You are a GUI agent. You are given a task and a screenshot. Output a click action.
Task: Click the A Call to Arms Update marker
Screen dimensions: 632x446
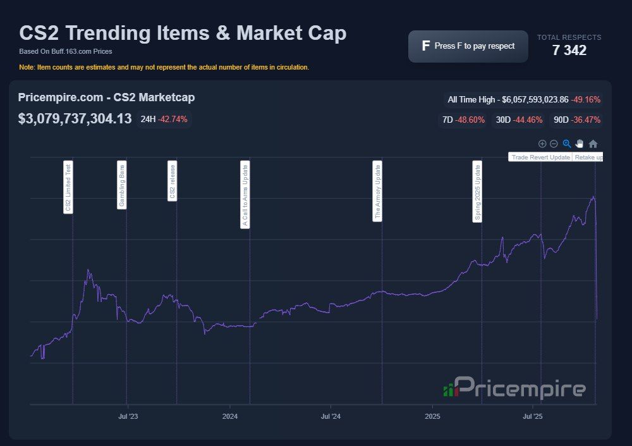[245, 194]
